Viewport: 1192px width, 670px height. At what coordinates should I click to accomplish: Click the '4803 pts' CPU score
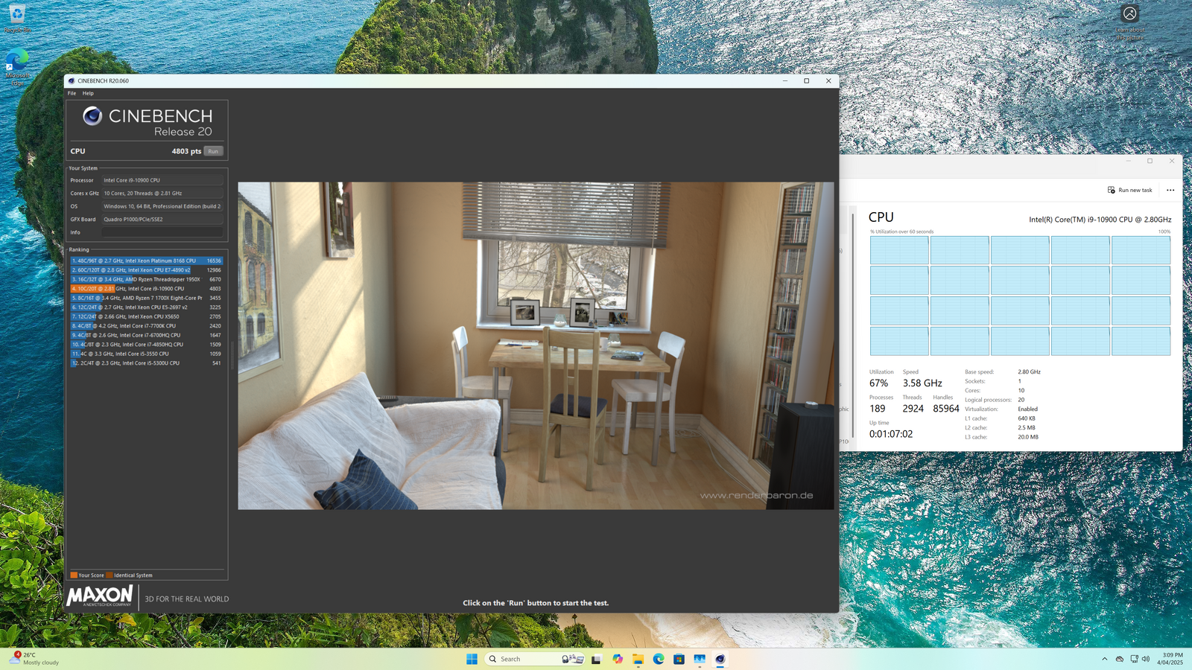click(186, 151)
